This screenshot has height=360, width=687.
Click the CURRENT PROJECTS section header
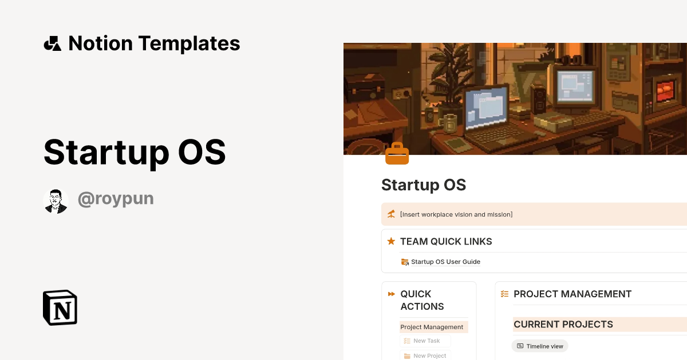coord(563,324)
